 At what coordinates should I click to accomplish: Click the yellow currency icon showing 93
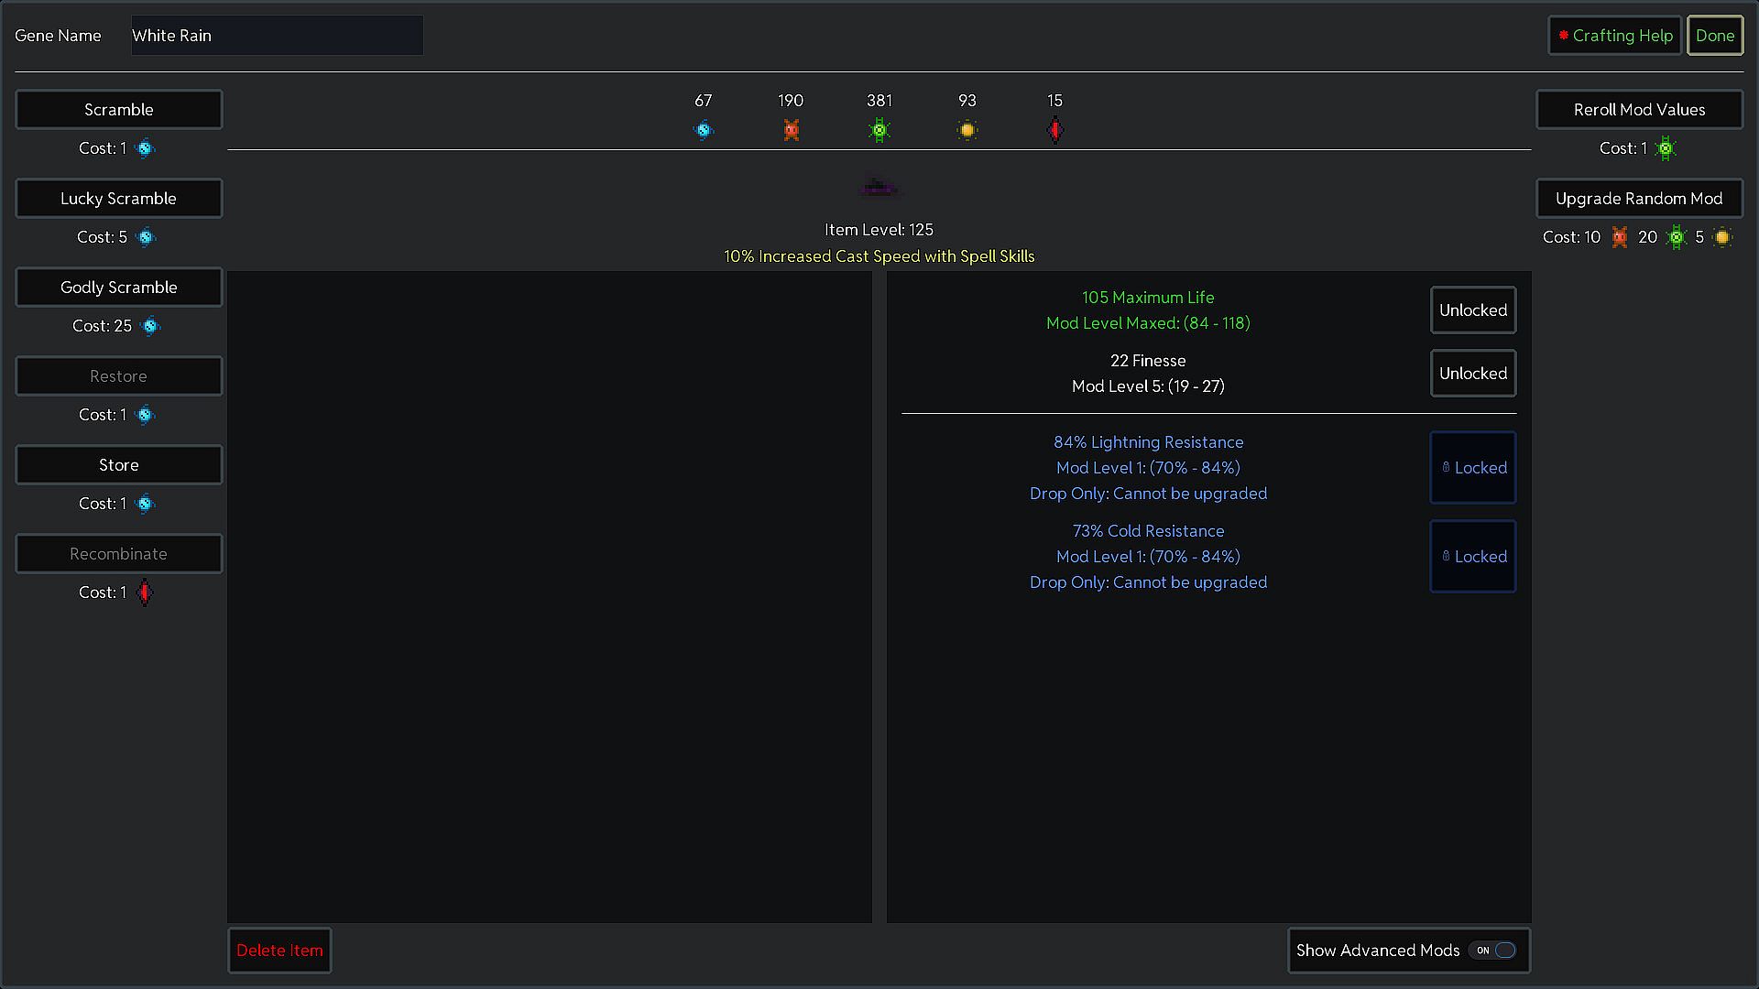(x=967, y=130)
